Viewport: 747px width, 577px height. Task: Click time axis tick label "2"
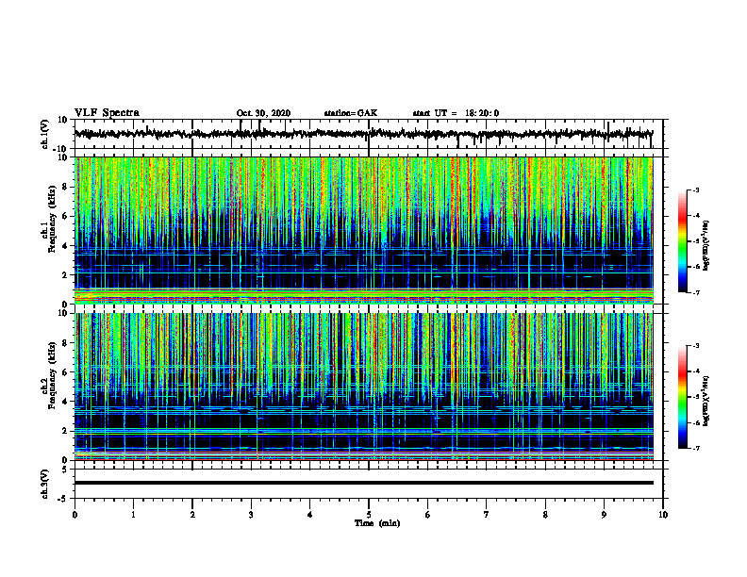click(x=192, y=515)
